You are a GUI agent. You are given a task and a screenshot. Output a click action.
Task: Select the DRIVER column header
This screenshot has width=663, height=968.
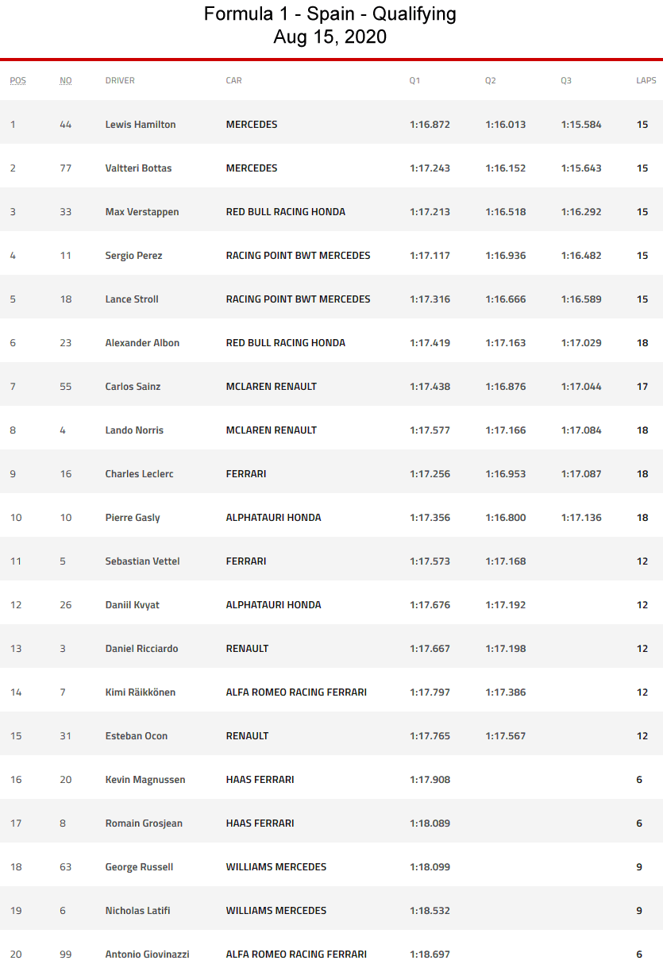(120, 80)
